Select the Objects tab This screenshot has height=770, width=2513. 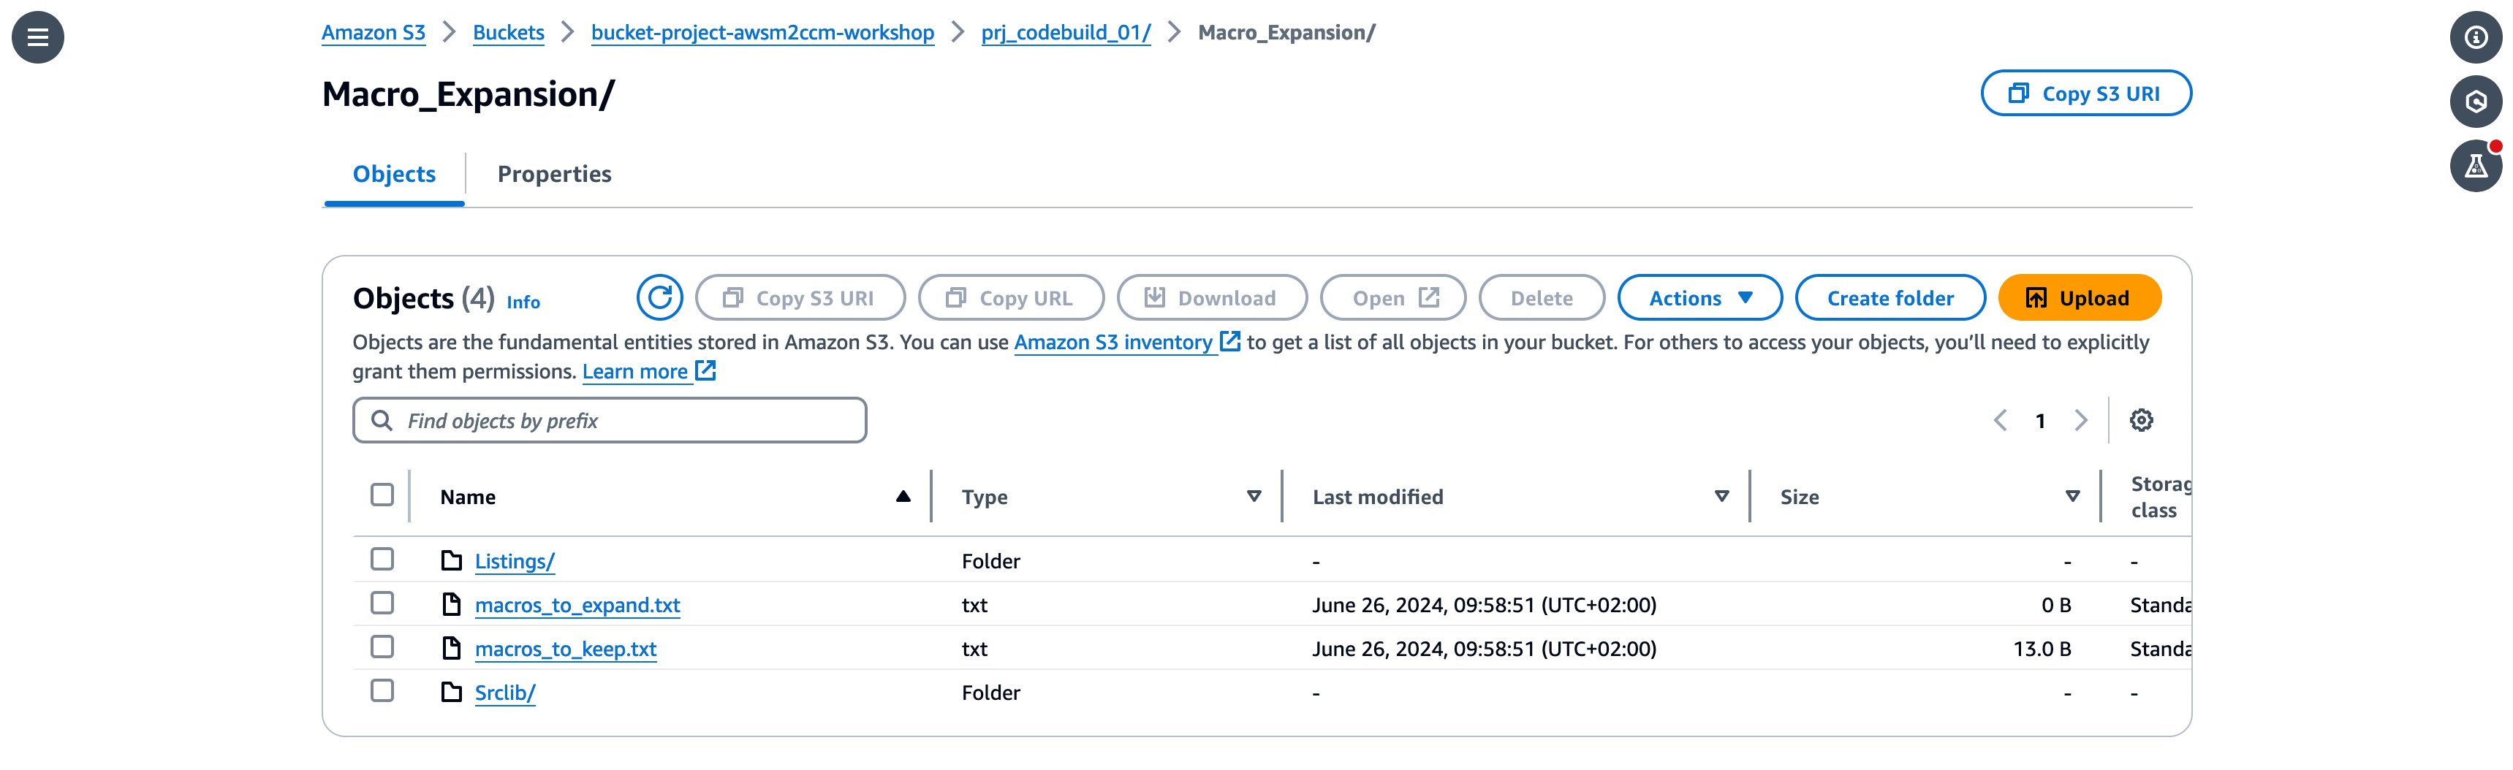point(393,173)
